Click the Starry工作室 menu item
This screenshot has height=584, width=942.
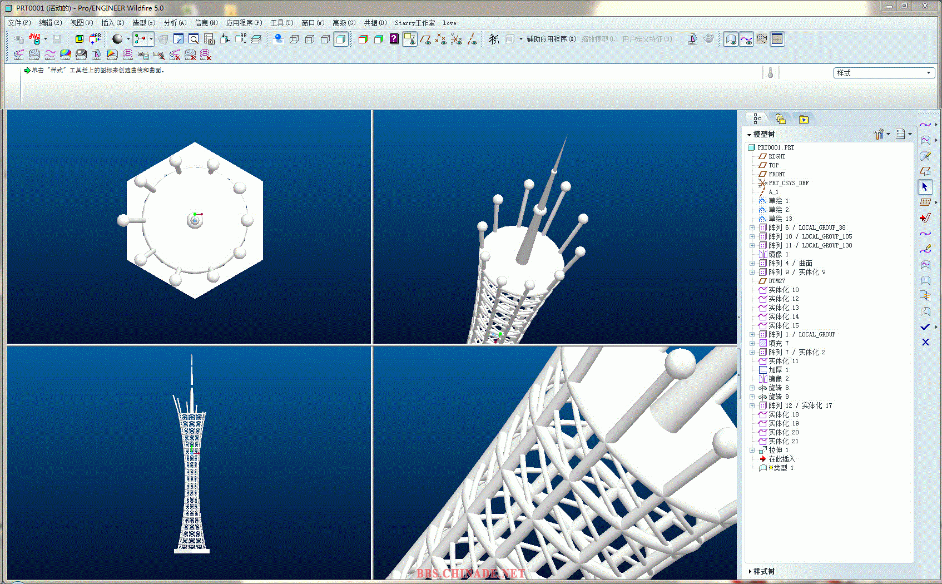(x=415, y=23)
